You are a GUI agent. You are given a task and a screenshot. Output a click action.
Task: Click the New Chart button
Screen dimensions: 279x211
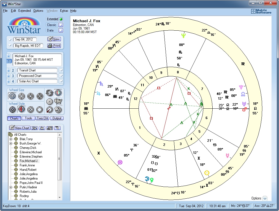click(19, 128)
